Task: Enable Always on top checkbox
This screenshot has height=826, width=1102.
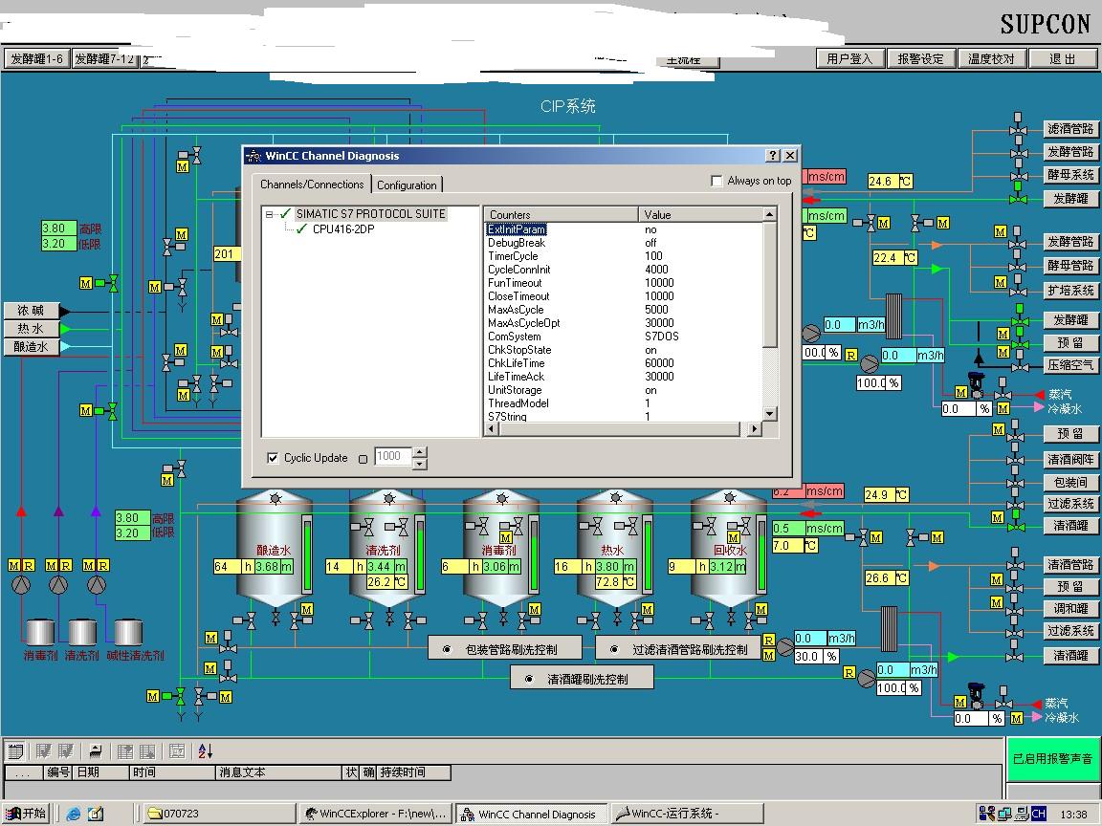Action: tap(716, 182)
